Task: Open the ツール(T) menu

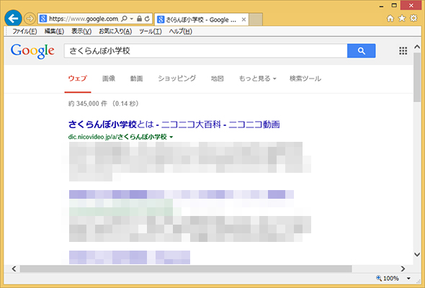Action: coord(151,32)
